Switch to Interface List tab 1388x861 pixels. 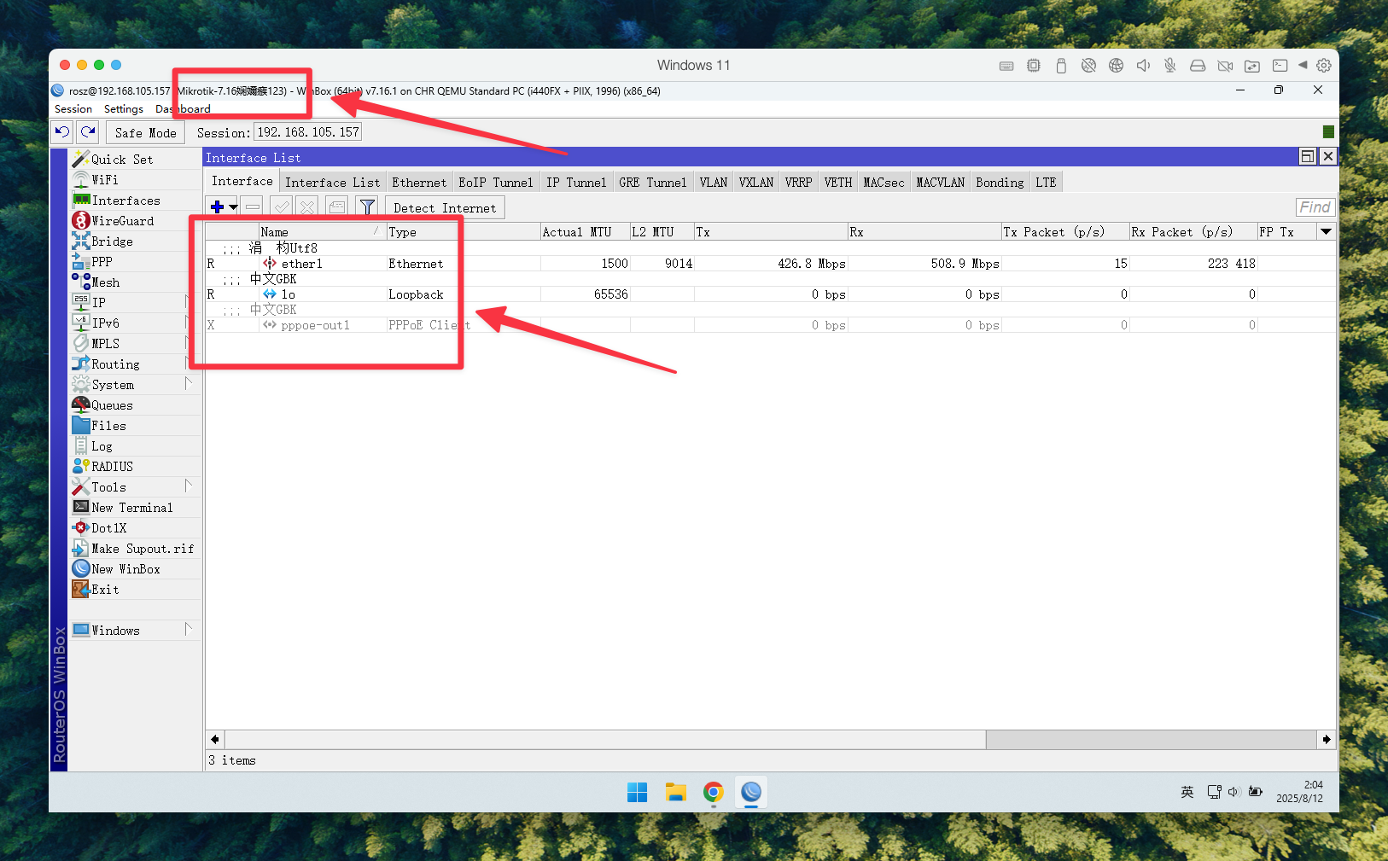coord(332,183)
